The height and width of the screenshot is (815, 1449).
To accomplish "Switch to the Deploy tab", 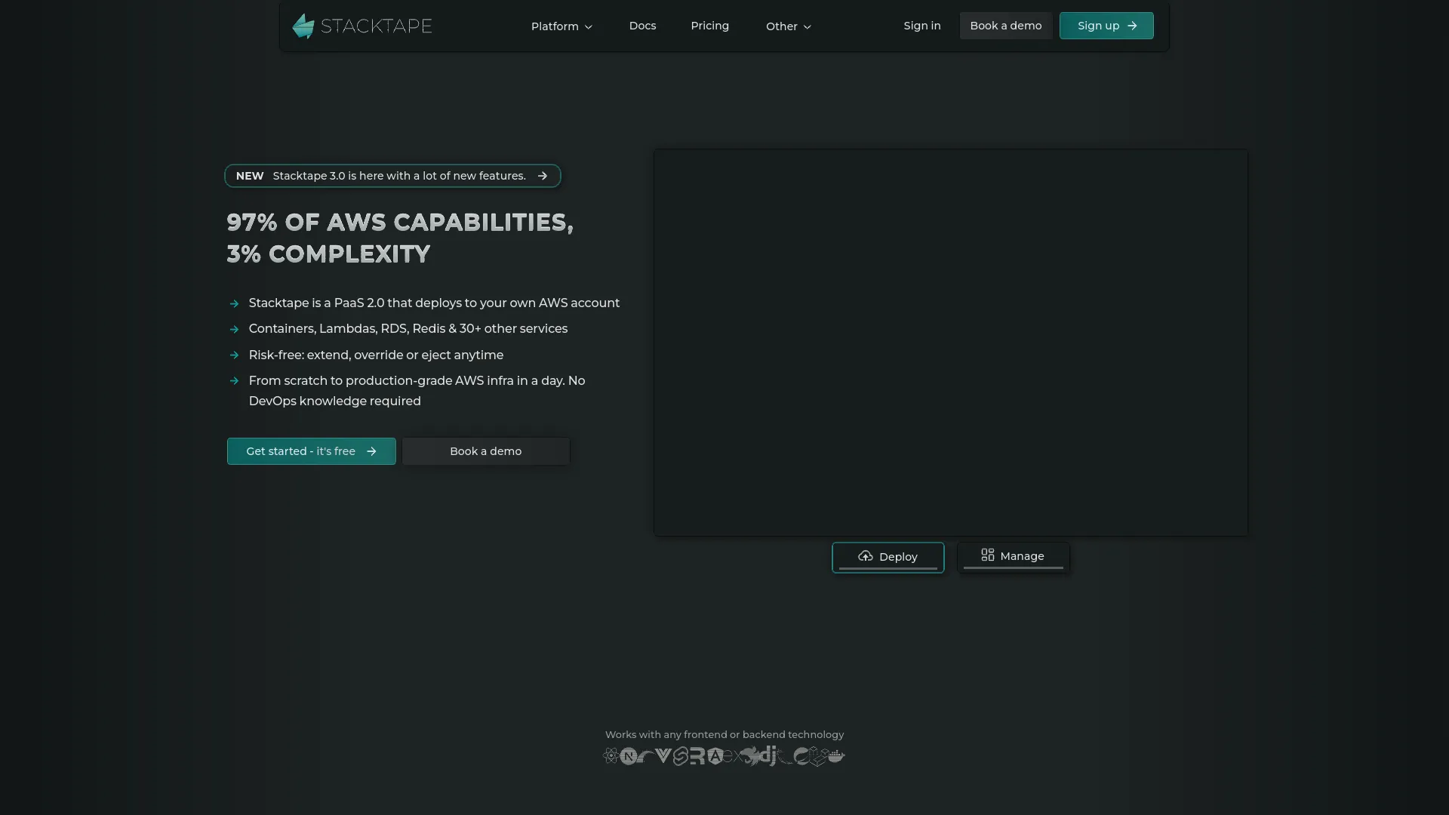I will click(x=888, y=557).
